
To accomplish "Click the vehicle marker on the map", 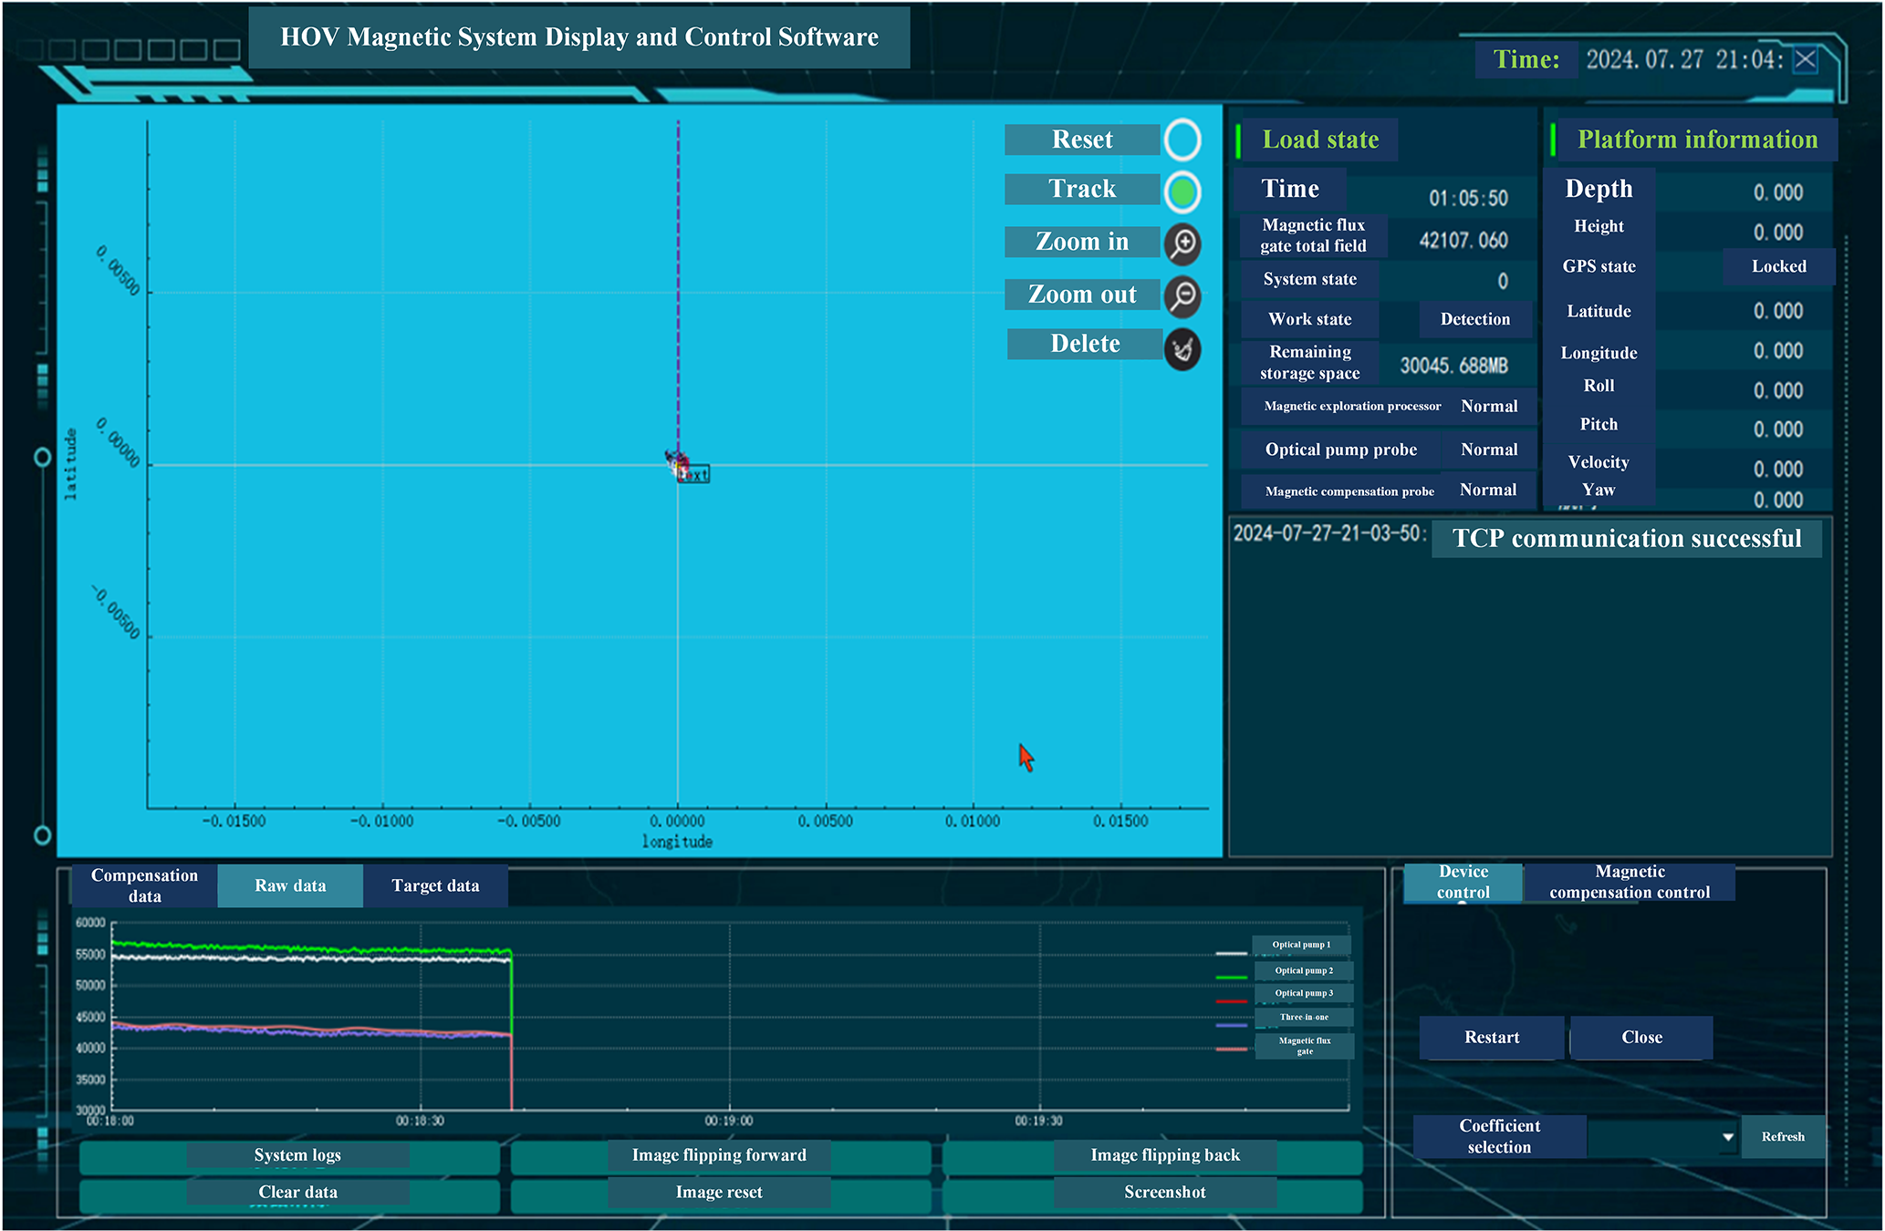I will tap(678, 462).
